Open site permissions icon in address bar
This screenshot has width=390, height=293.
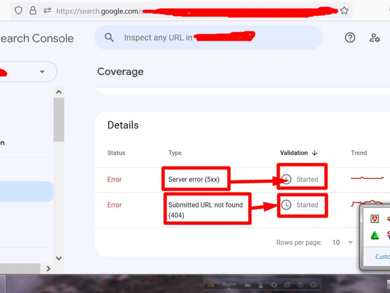tap(47, 11)
